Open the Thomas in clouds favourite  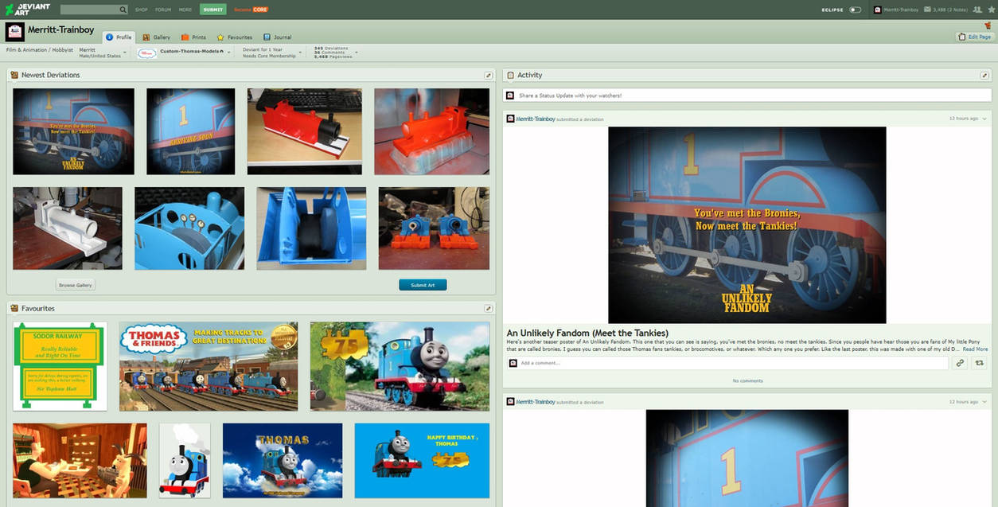[x=283, y=461]
